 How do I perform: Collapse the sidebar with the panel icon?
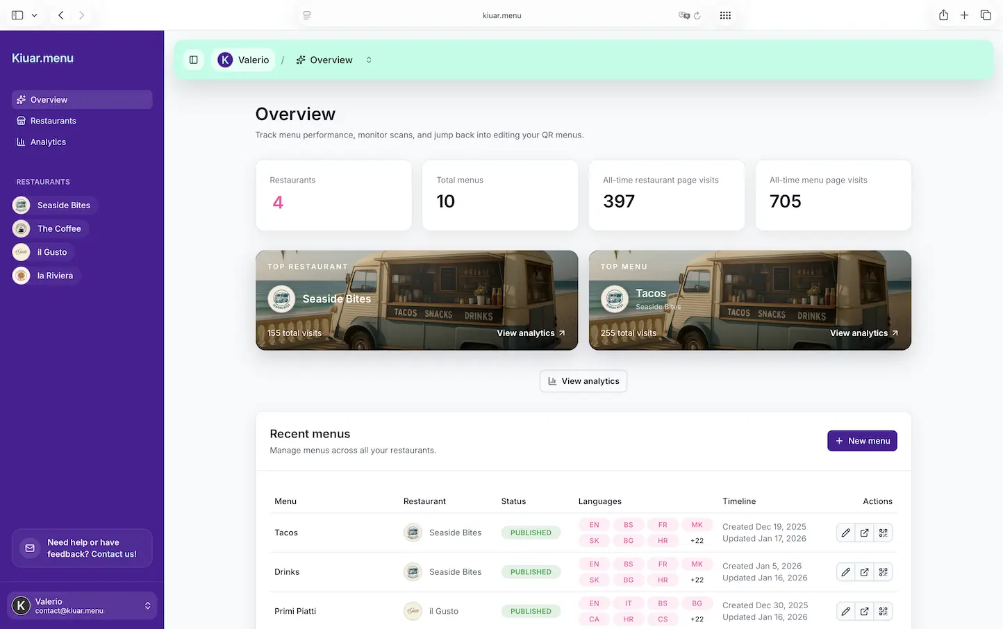(x=194, y=60)
